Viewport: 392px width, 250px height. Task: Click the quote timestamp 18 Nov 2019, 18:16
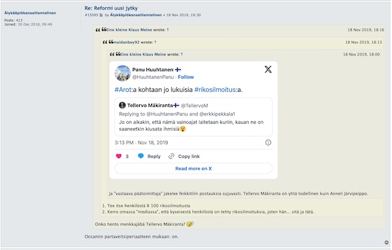pyautogui.click(x=366, y=30)
